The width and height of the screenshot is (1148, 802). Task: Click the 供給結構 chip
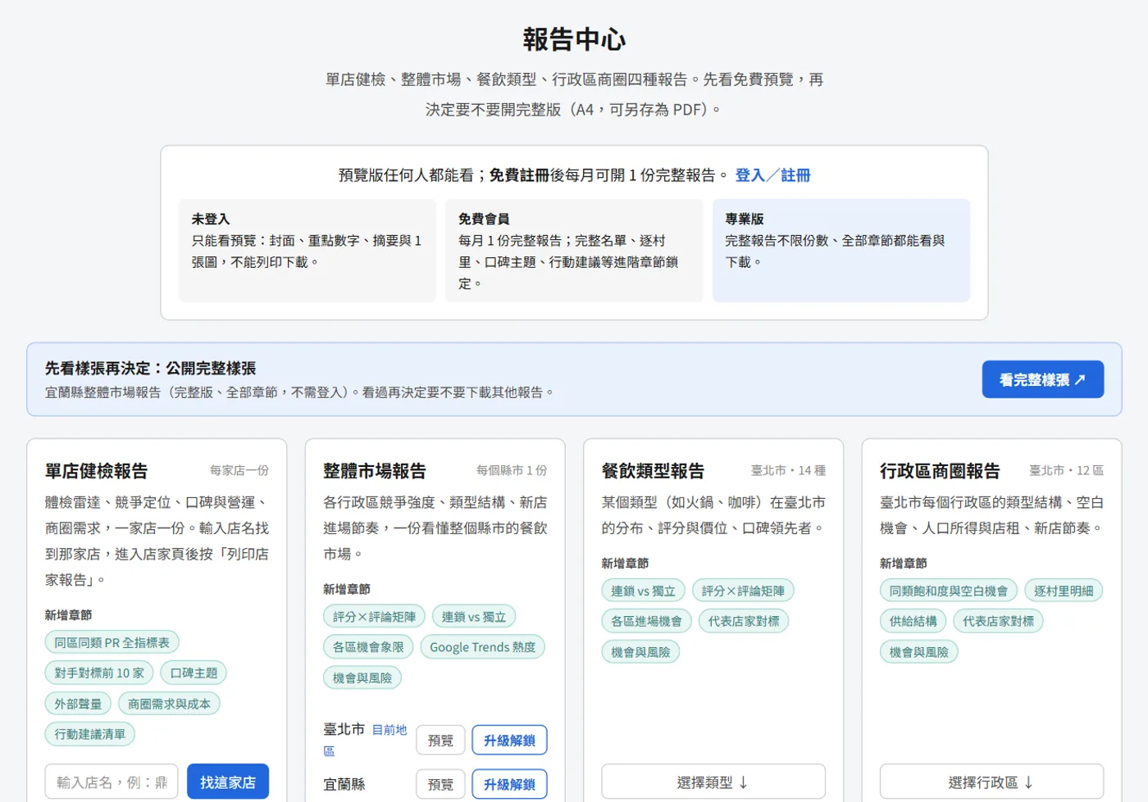(x=913, y=621)
